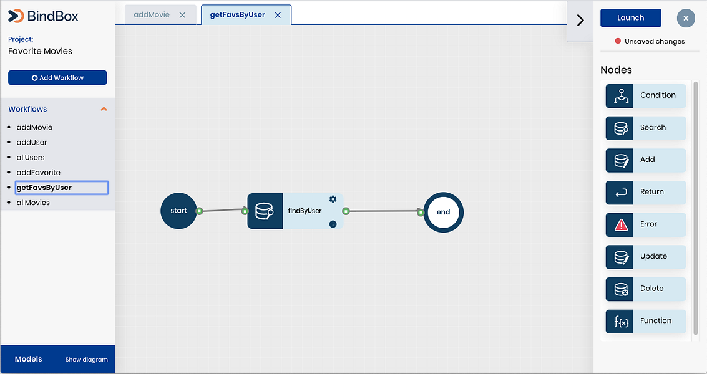Click the Delete node label
707x374 pixels.
(651, 289)
